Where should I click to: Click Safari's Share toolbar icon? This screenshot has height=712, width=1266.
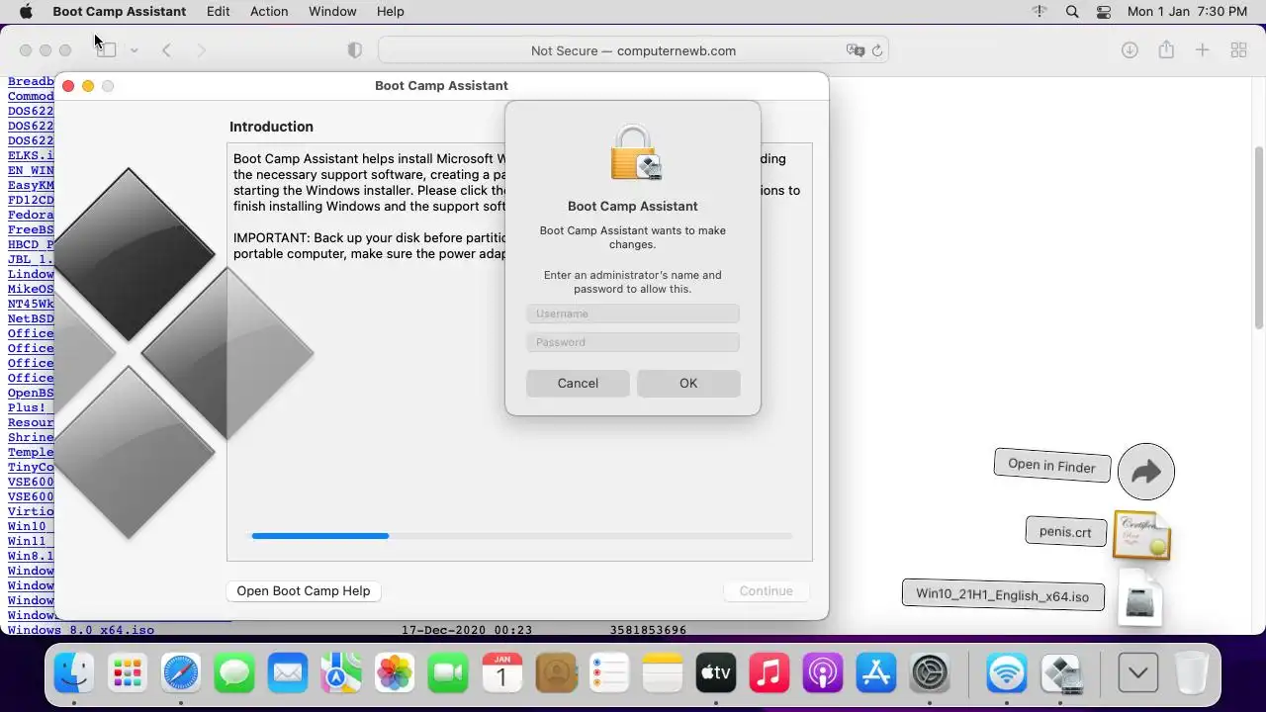click(1166, 49)
